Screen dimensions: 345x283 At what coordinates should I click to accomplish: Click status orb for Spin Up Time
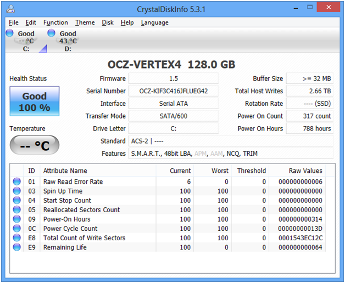tap(16, 191)
